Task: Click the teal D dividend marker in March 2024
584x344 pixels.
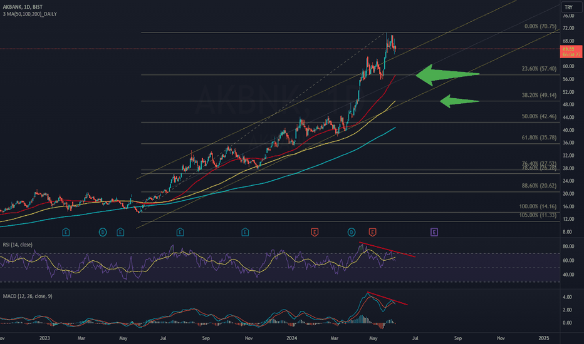Action: [x=352, y=233]
